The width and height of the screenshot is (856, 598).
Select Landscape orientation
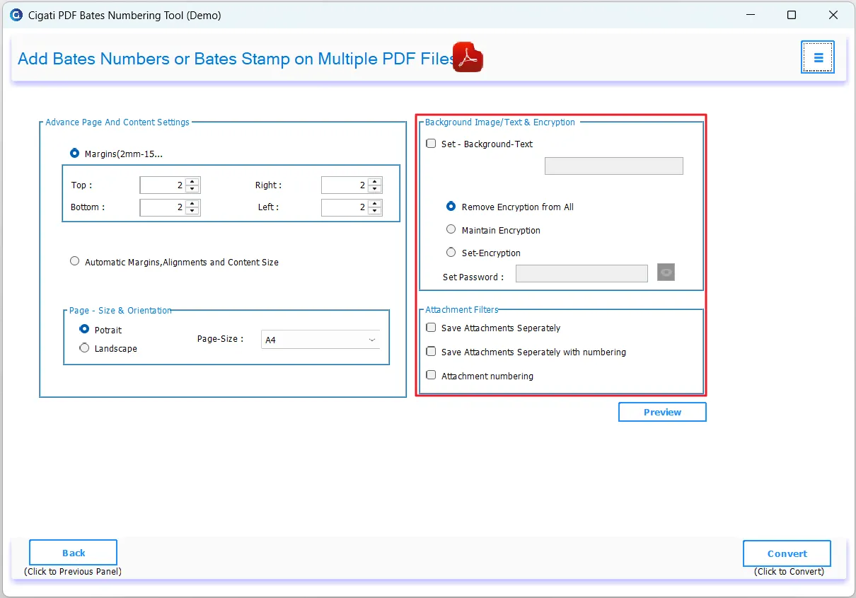point(85,348)
